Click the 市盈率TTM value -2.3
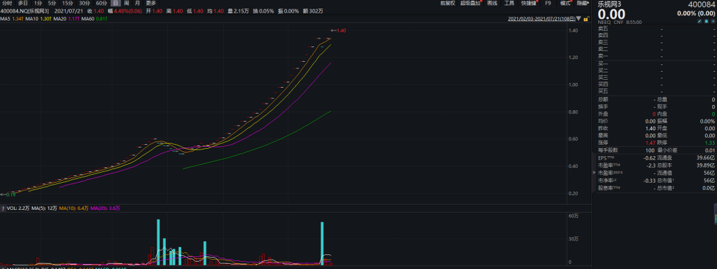The image size is (717, 269). point(651,165)
